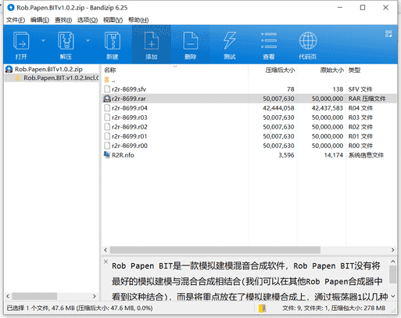Screen dimensions: 401x318
Task: Sort by Type (类型) column header
Action: pyautogui.click(x=354, y=70)
